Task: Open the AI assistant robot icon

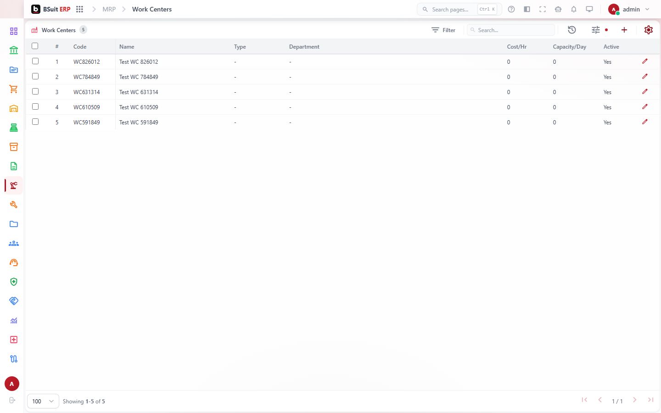Action: [x=558, y=9]
